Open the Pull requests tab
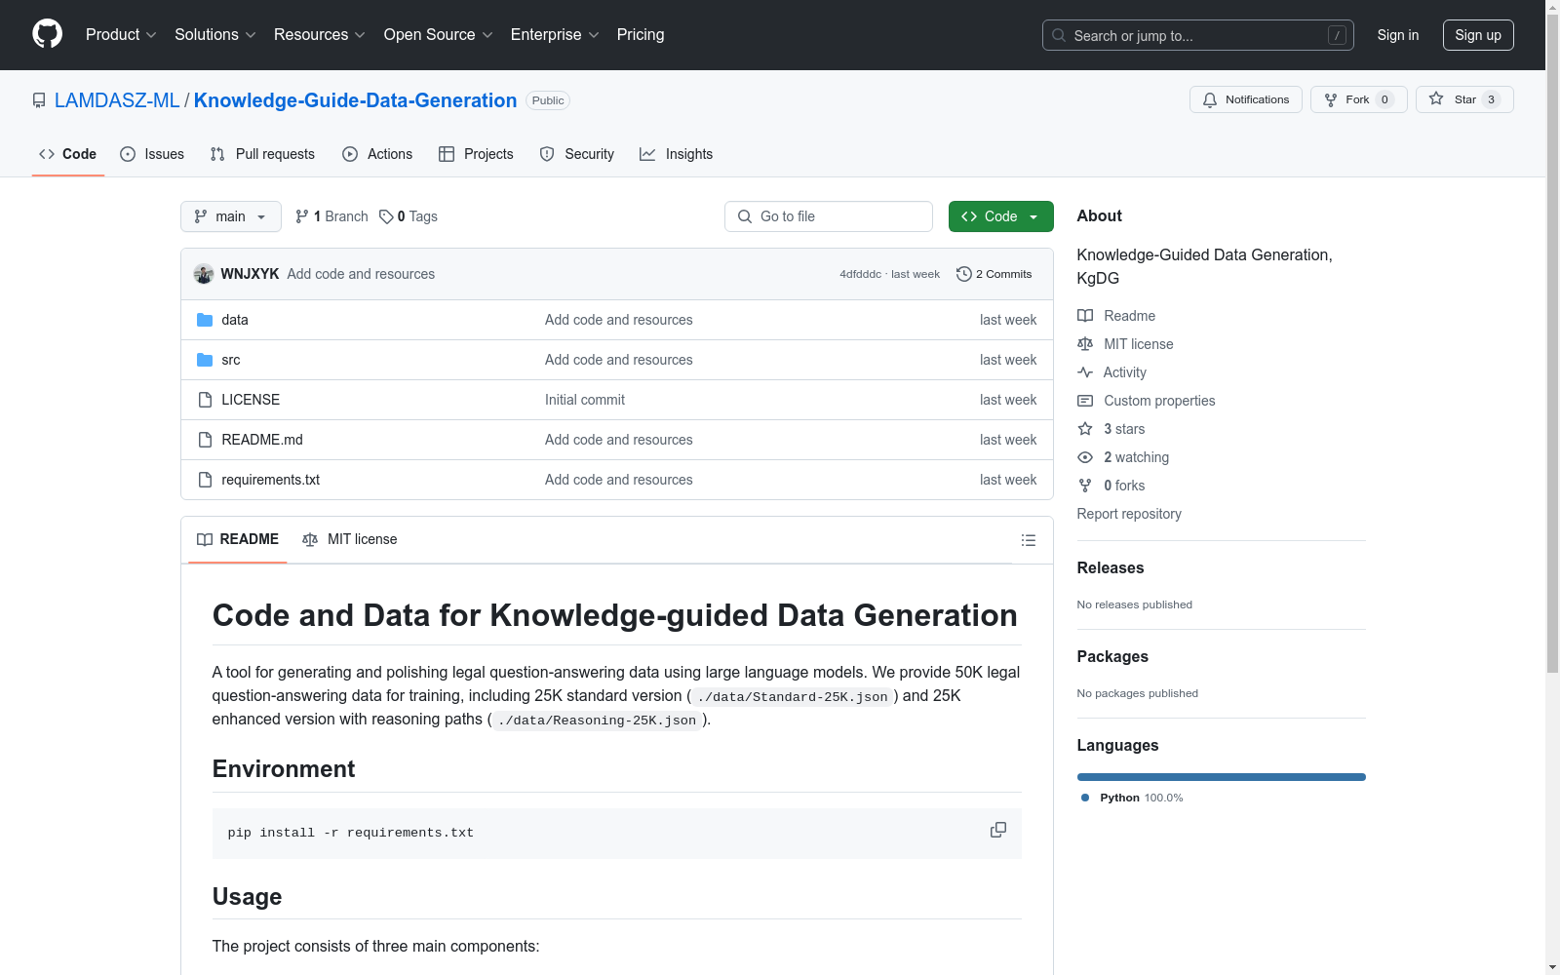 point(262,154)
